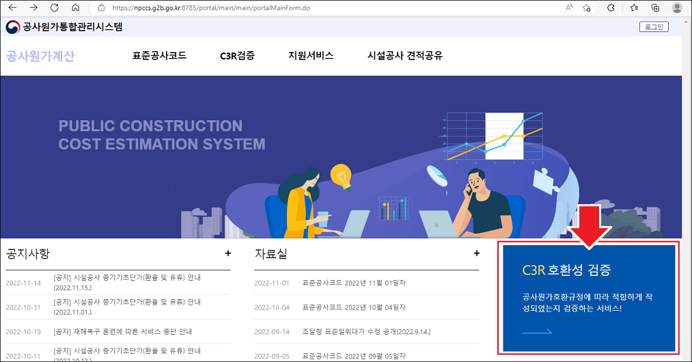The width and height of the screenshot is (692, 362).
Task: Open the browser profile avatar
Action: [677, 8]
